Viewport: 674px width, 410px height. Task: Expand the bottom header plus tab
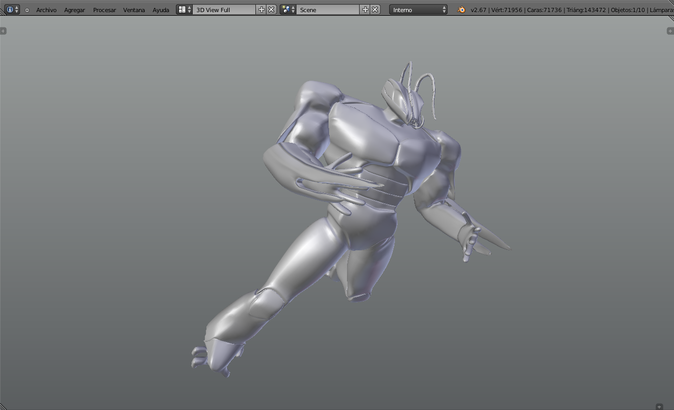(659, 407)
